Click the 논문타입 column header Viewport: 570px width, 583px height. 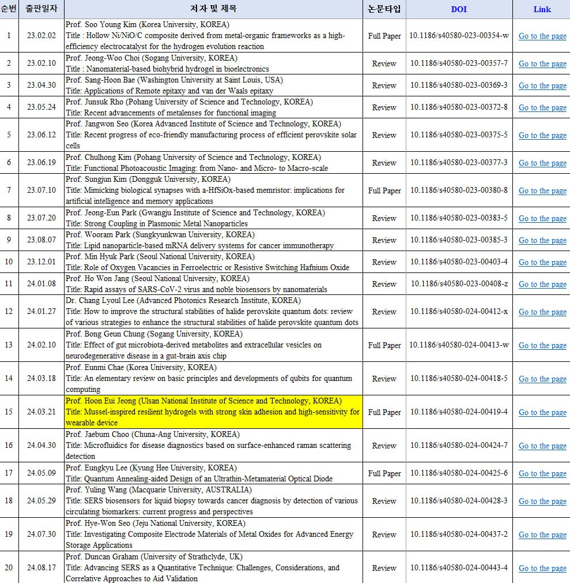click(384, 9)
